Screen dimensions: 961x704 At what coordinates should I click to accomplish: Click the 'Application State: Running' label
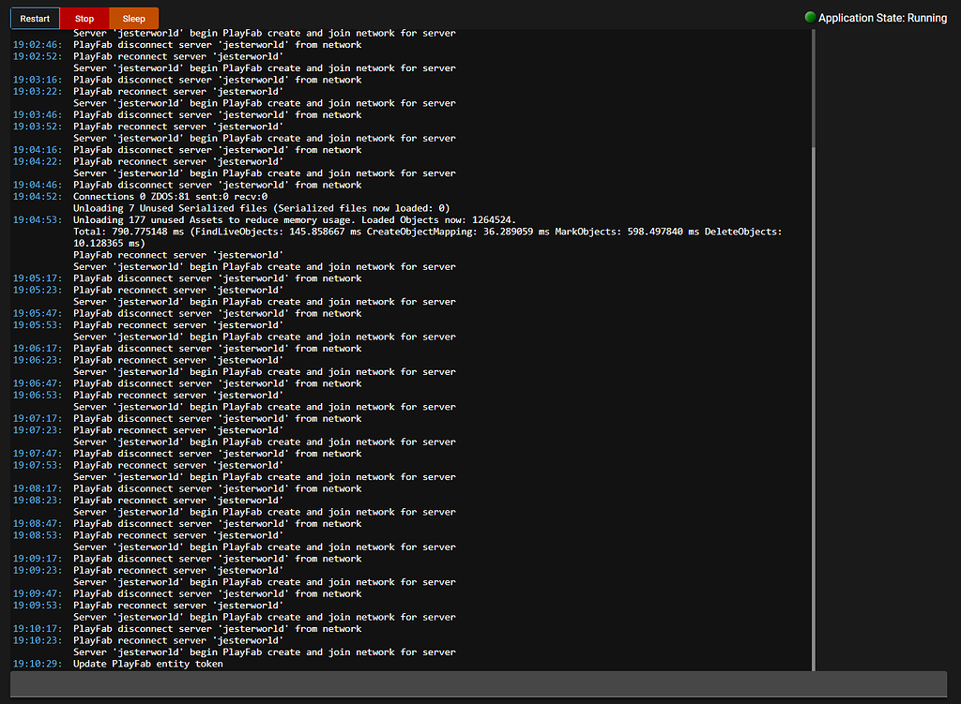882,18
